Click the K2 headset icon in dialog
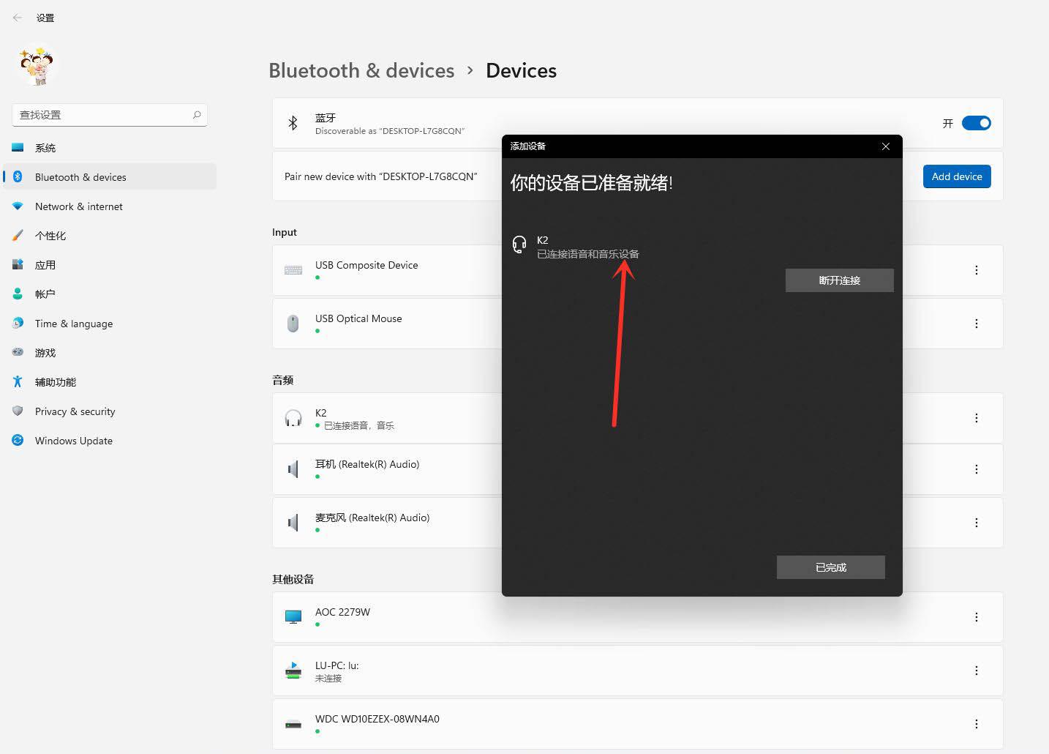The image size is (1049, 754). pos(519,245)
